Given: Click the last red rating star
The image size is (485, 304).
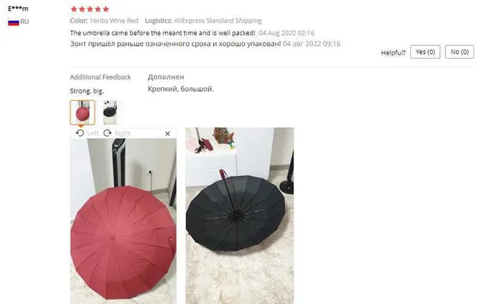Looking at the screenshot, I should (105, 9).
